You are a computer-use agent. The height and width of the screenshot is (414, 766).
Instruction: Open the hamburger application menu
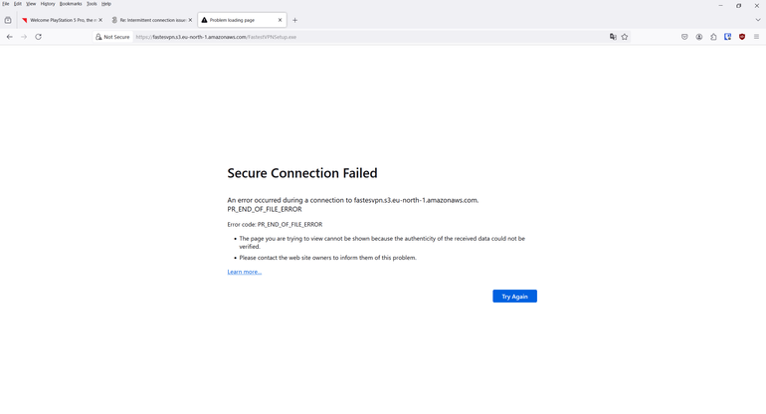click(x=756, y=37)
